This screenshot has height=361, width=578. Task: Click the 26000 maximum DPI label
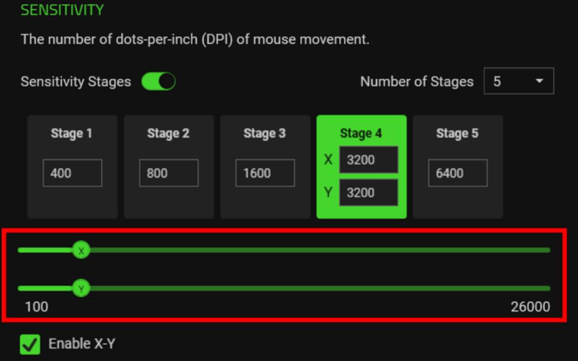pos(530,307)
